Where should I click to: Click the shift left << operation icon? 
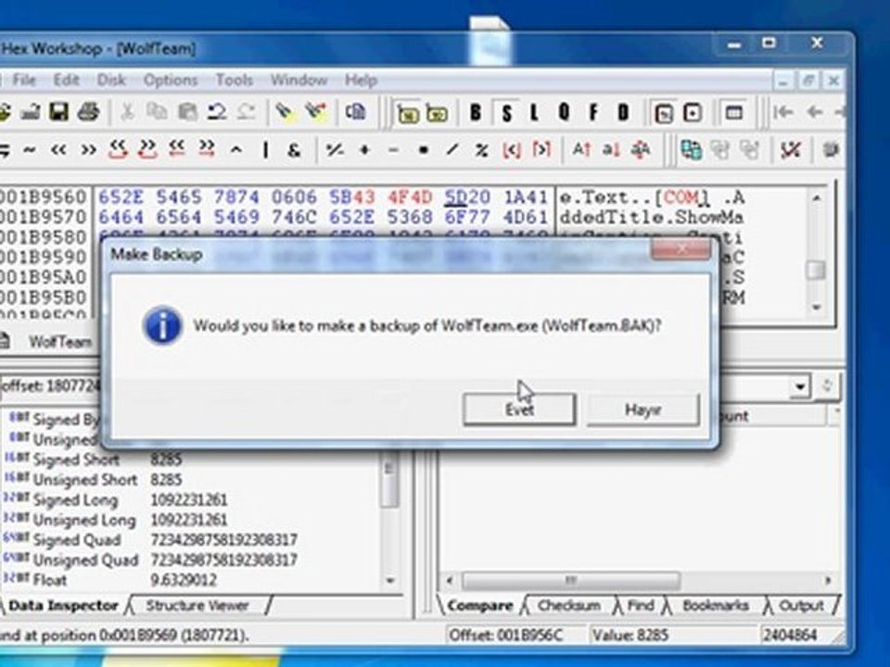pos(58,150)
